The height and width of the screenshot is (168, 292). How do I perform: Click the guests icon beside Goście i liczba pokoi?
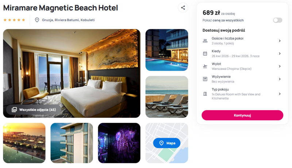(205, 41)
